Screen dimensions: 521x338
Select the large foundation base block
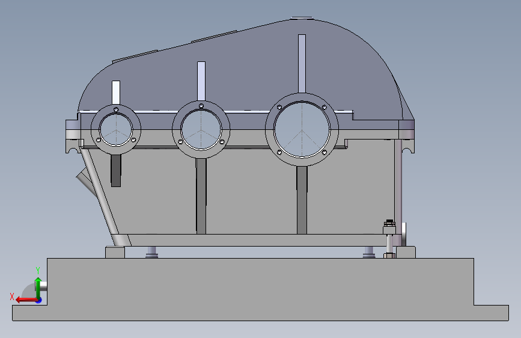point(261,289)
